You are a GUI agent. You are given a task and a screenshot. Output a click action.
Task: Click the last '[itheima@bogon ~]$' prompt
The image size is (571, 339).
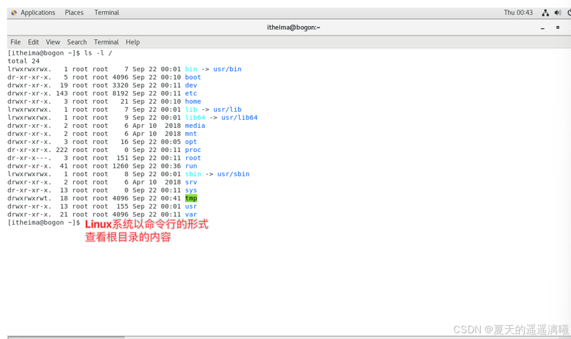click(44, 223)
